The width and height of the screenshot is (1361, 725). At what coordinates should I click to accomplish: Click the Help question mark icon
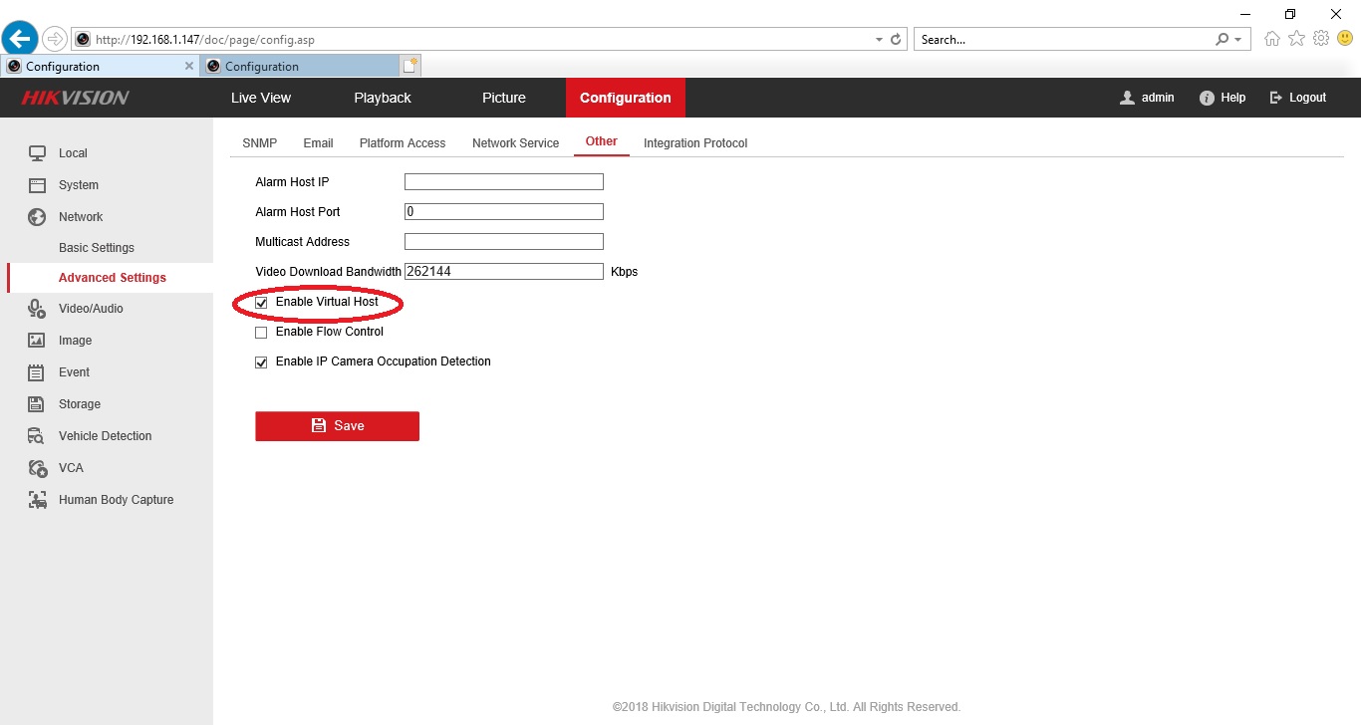(1207, 98)
